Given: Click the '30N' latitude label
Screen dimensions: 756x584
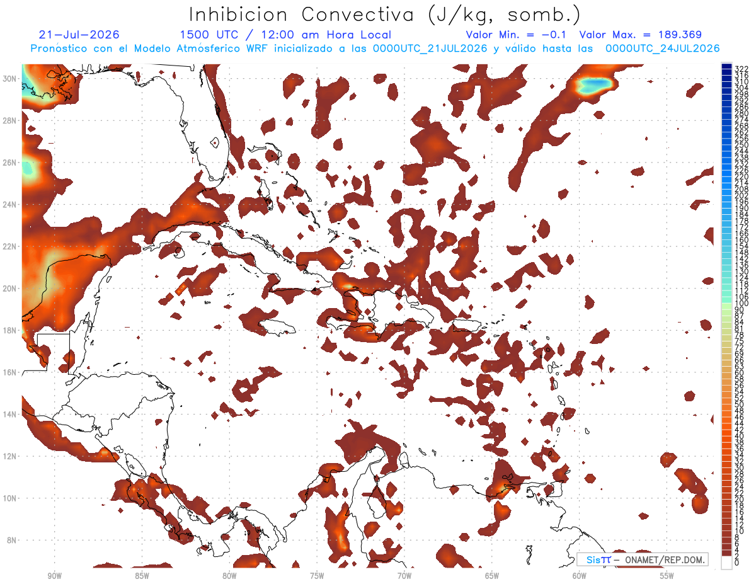Looking at the screenshot, I should pyautogui.click(x=9, y=79).
